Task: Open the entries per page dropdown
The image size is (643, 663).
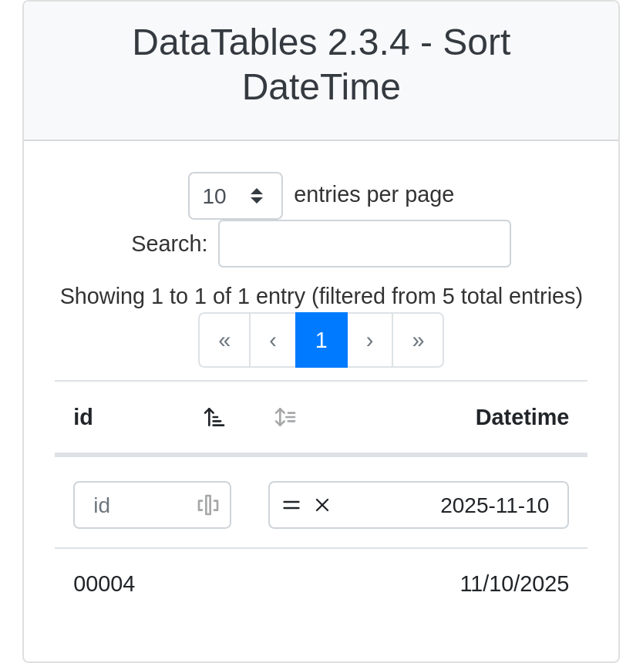Action: (235, 196)
